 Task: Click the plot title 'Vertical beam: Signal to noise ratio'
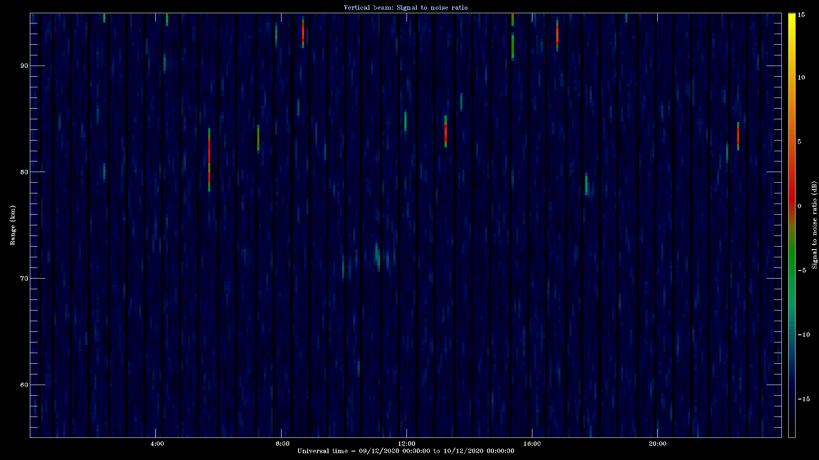[406, 8]
